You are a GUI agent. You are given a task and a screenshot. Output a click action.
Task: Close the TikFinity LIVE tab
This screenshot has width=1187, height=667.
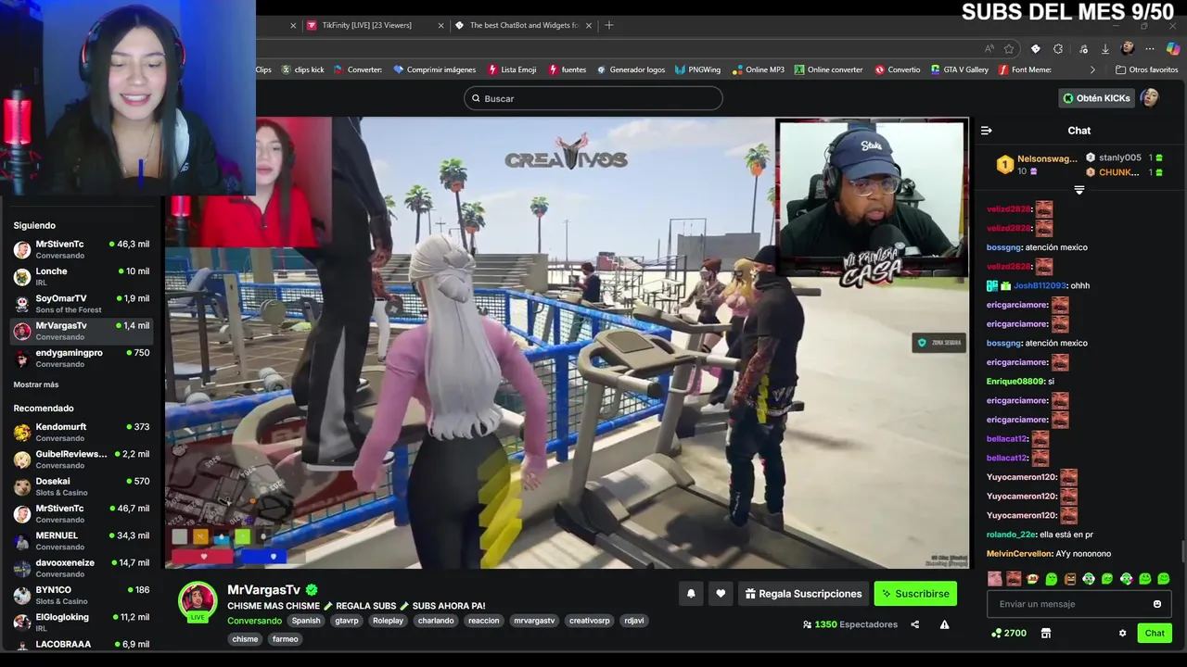click(441, 25)
